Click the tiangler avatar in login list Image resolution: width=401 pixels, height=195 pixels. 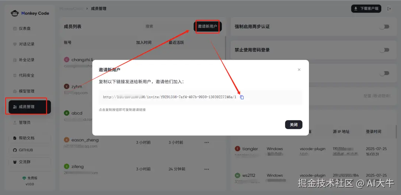[237, 149]
